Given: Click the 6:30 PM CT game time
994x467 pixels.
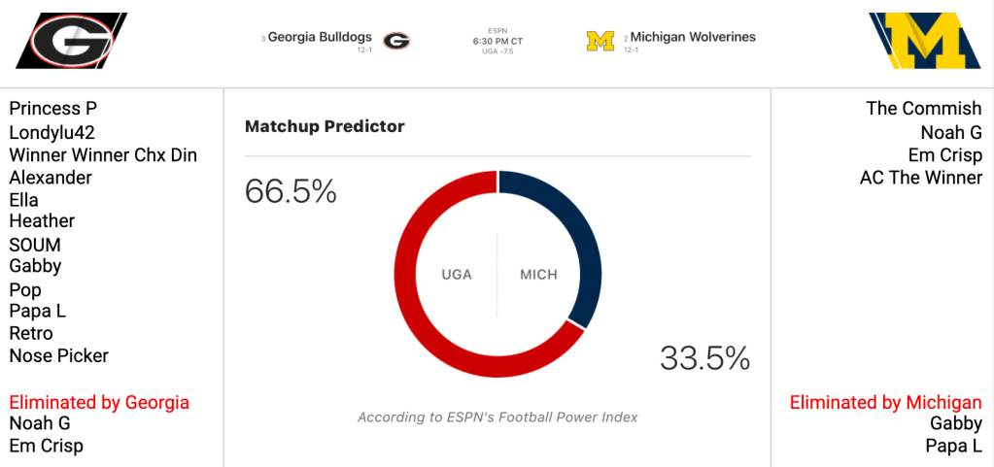Looking at the screenshot, I should [x=497, y=41].
